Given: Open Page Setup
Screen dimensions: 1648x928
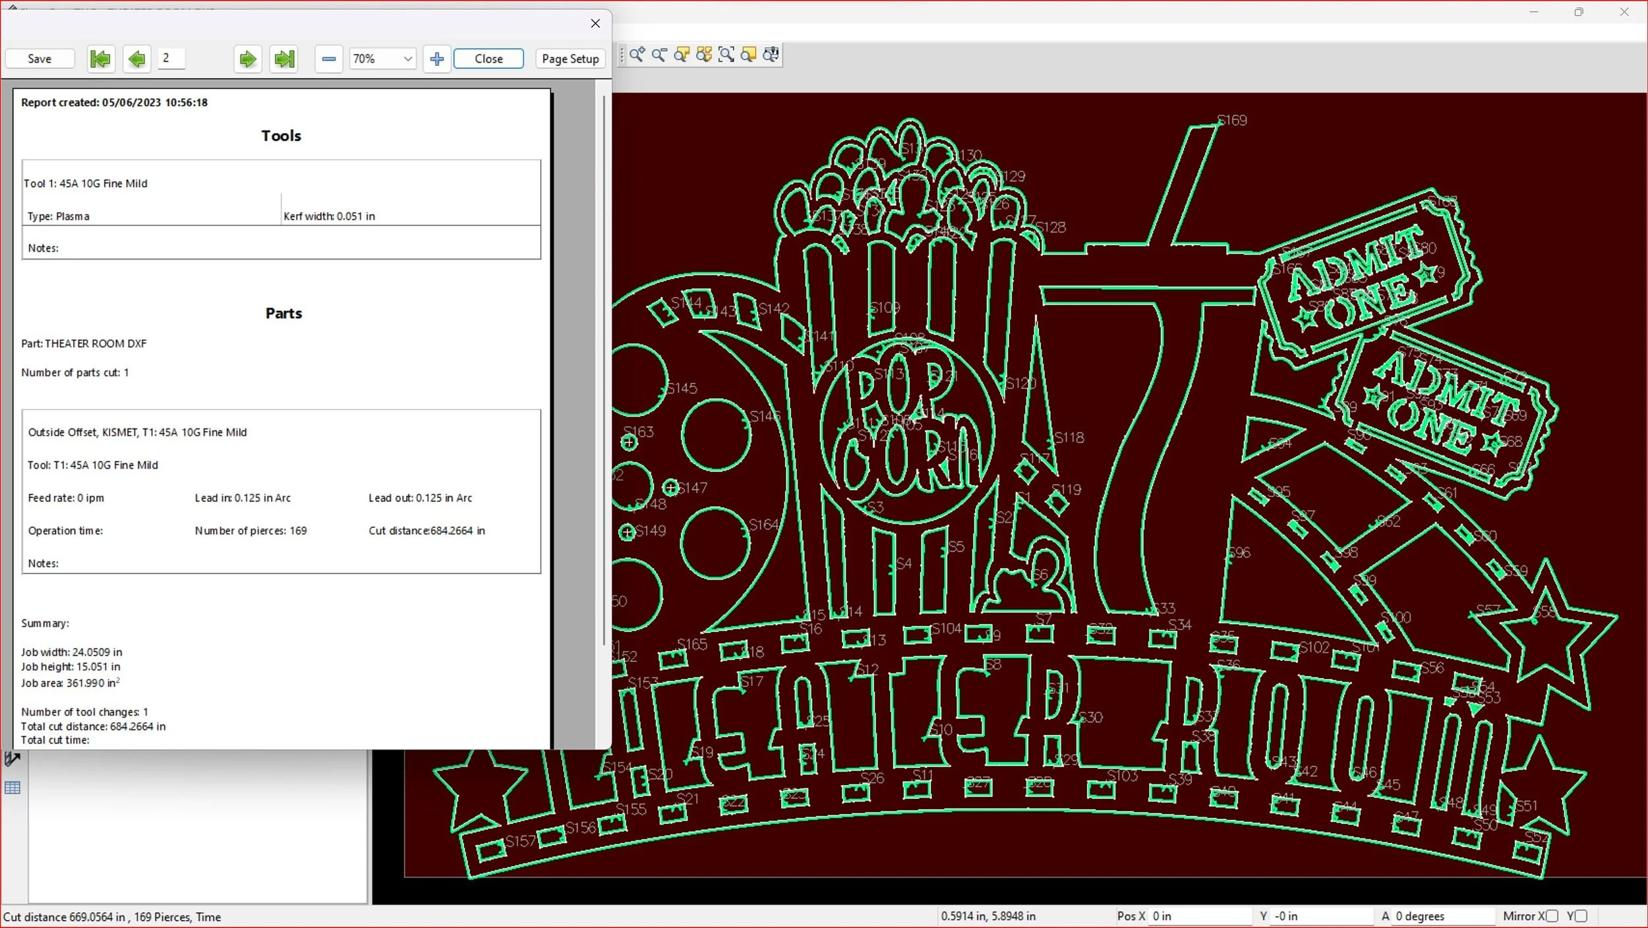Looking at the screenshot, I should (570, 59).
